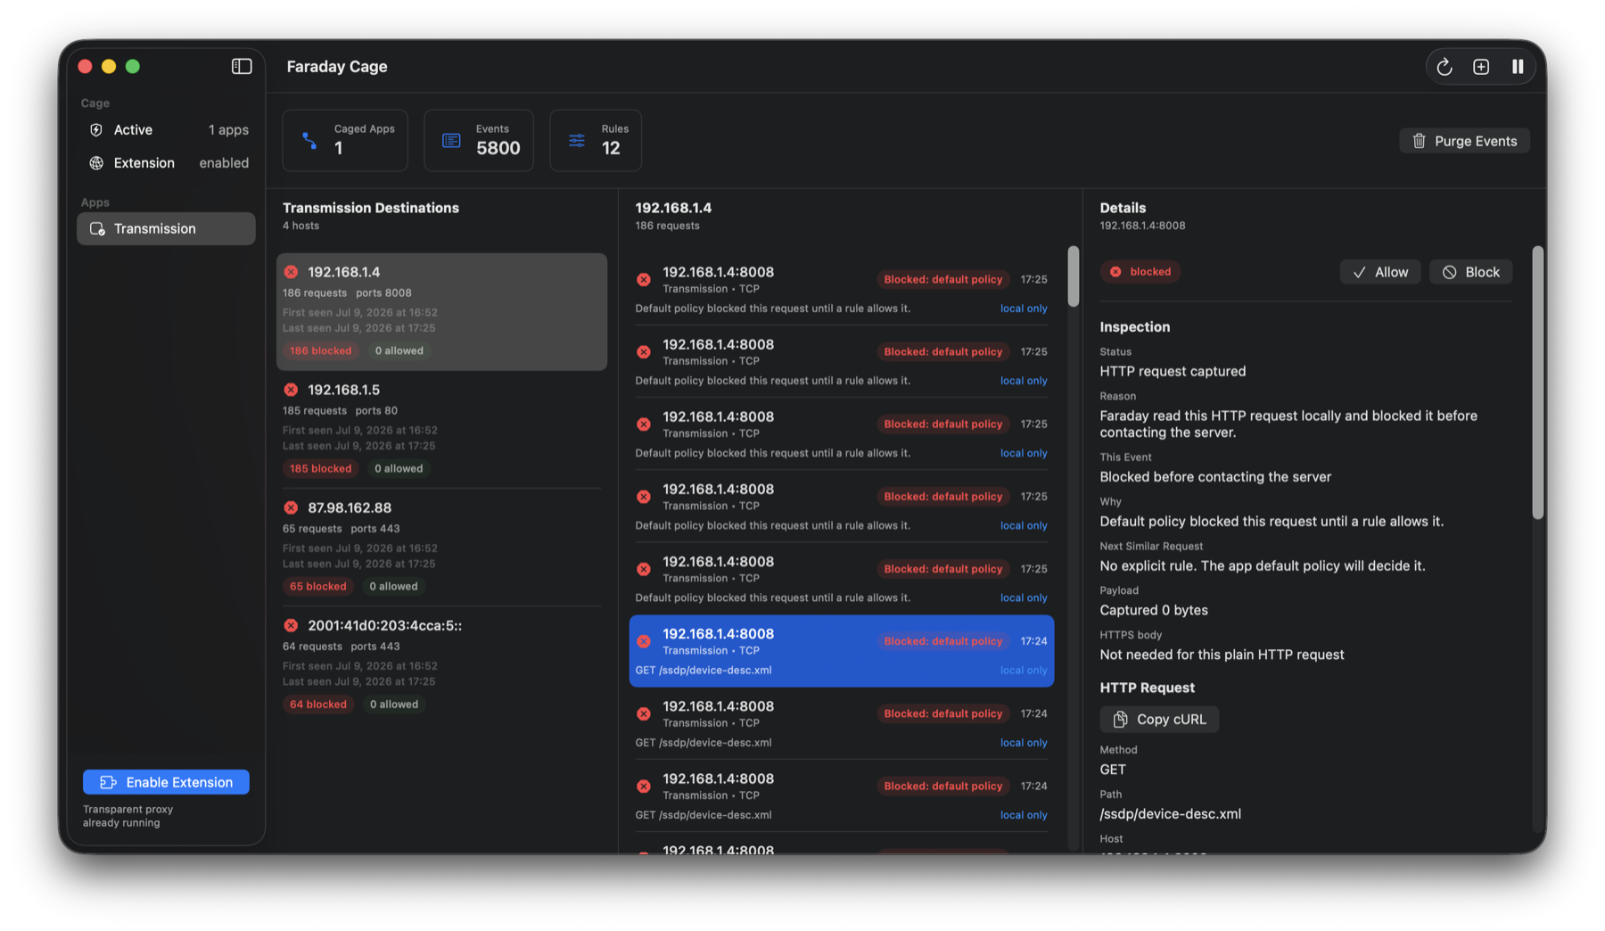
Task: Click the globe icon next to Extension
Action: pos(96,162)
